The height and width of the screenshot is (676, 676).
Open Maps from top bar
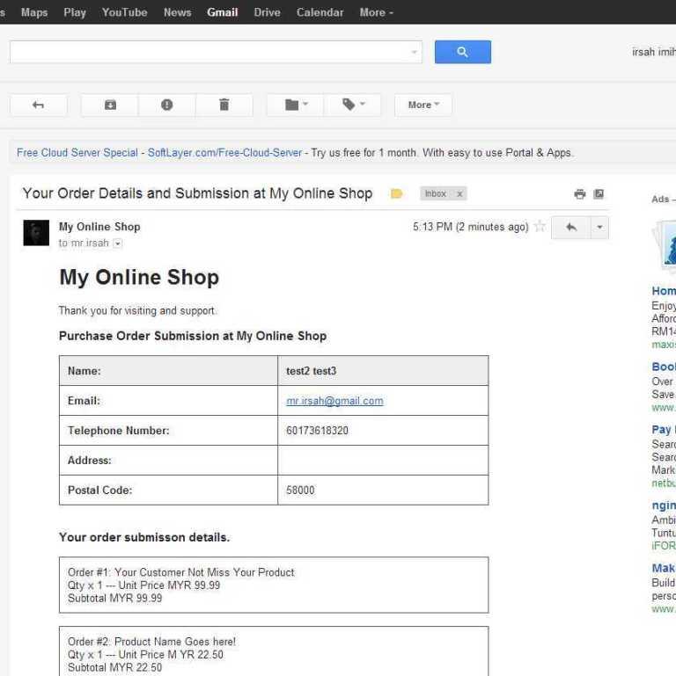click(x=34, y=12)
